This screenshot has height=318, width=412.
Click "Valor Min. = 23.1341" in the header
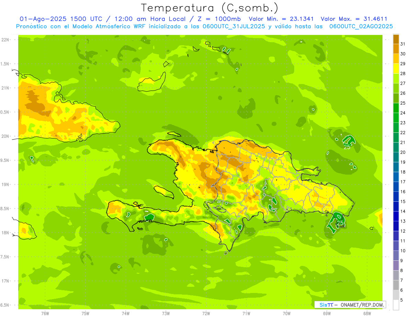(x=281, y=19)
